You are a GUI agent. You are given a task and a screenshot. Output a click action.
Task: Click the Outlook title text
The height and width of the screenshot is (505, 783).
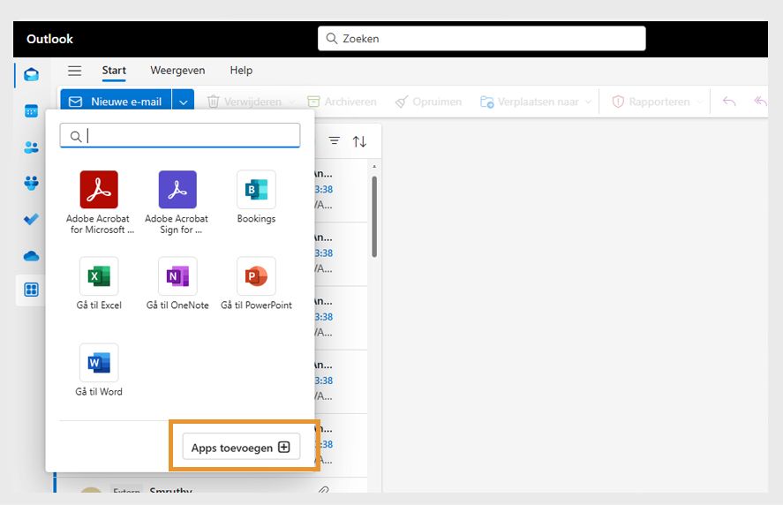[x=50, y=39]
